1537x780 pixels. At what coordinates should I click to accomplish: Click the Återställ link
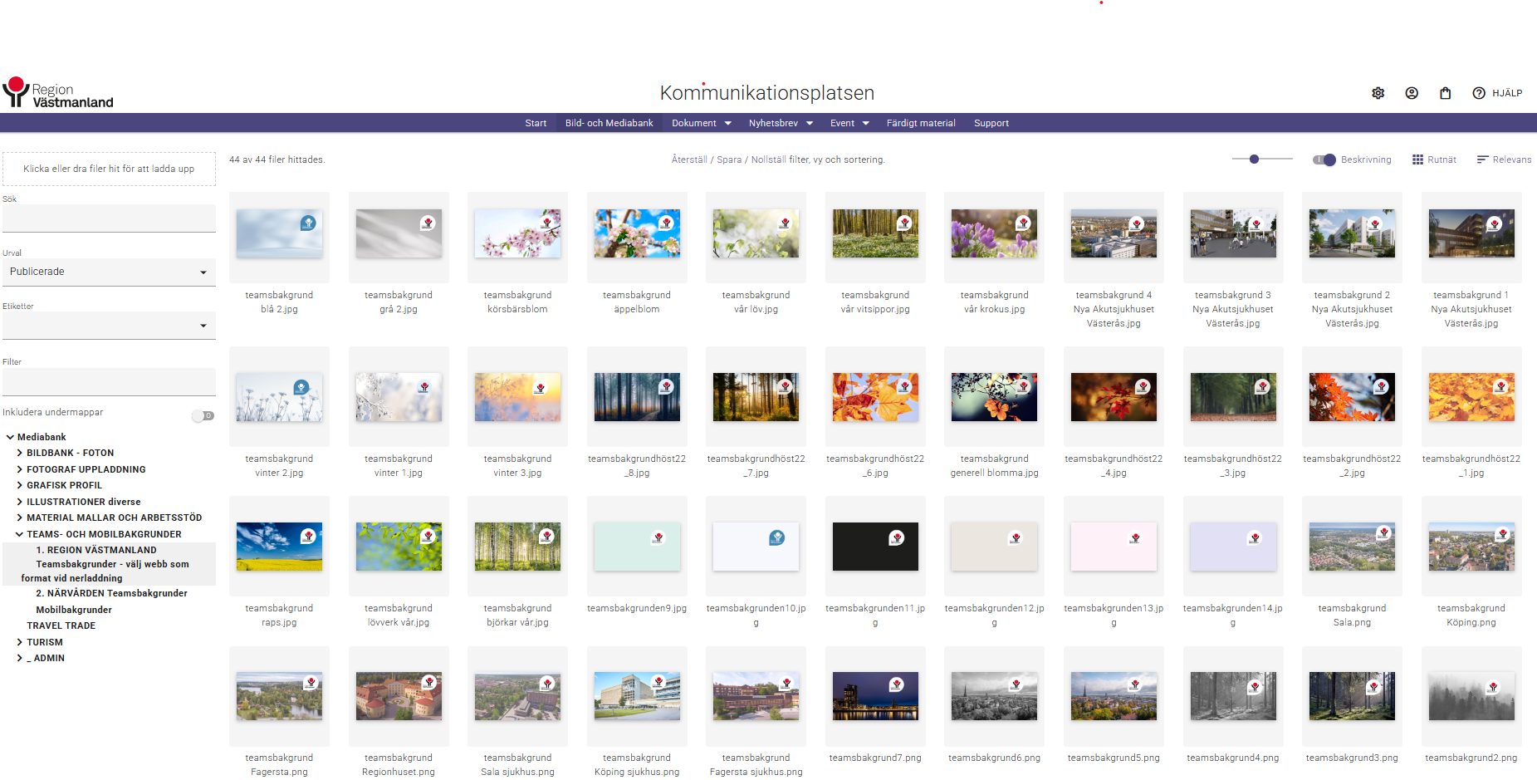point(688,159)
